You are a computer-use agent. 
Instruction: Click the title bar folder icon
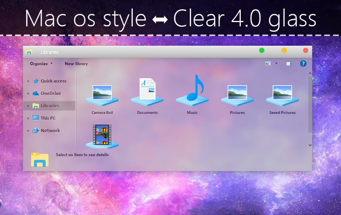point(29,52)
